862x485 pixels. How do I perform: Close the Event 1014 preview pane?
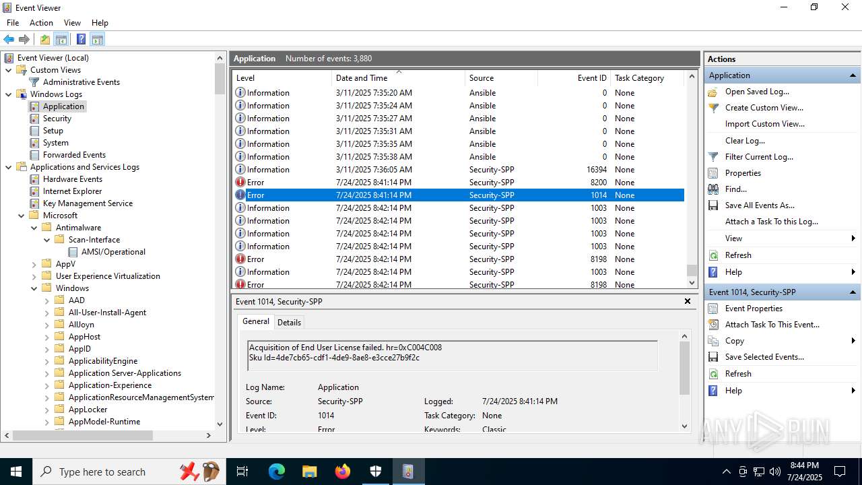(688, 301)
